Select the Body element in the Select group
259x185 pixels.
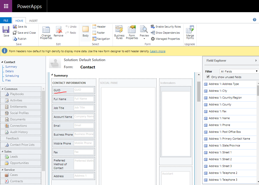click(x=85, y=32)
